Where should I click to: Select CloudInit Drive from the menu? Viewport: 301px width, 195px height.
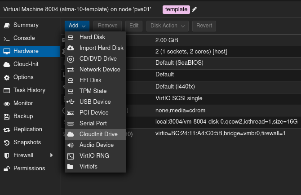(x=98, y=134)
